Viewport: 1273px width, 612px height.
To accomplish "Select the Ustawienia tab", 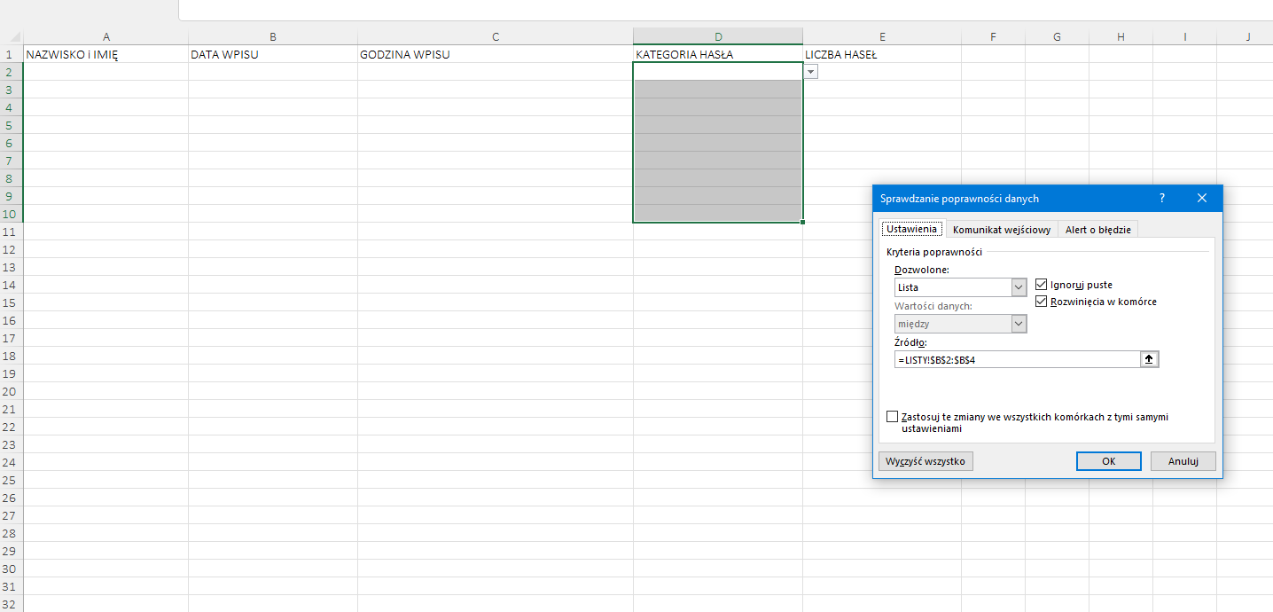I will tap(911, 229).
